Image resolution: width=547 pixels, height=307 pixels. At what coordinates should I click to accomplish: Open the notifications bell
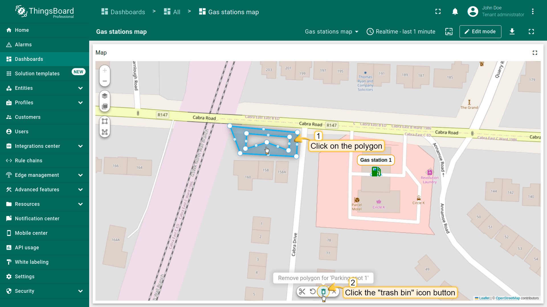click(455, 12)
